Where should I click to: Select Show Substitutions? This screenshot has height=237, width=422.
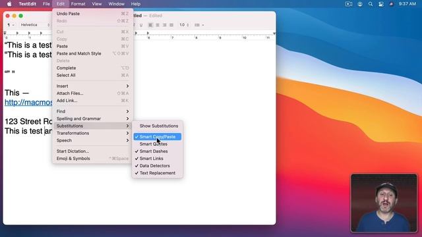tap(158, 126)
